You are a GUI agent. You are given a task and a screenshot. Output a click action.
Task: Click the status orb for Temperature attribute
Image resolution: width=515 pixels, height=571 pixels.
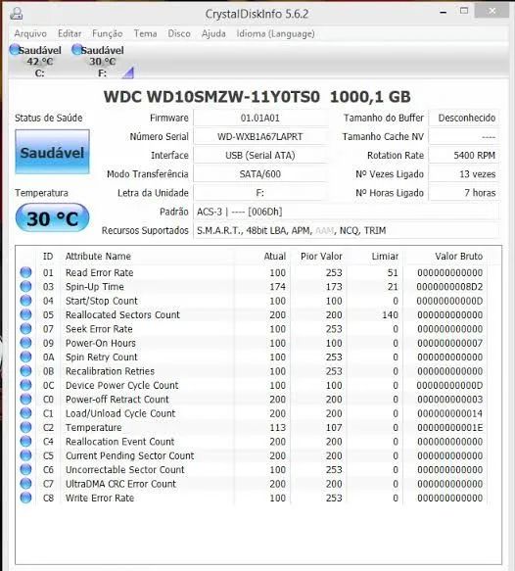(x=25, y=427)
